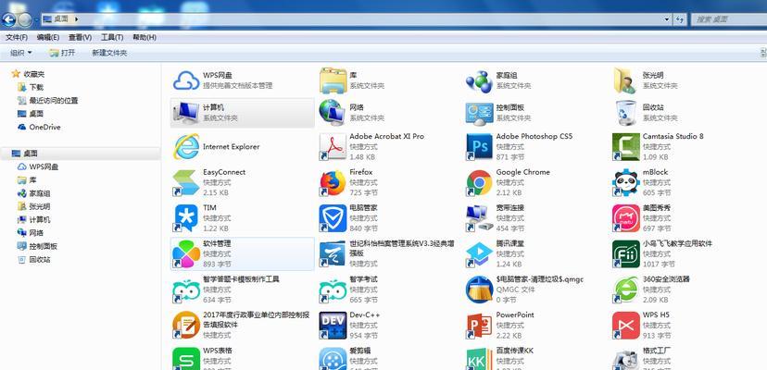Select the 格式工厂 shortcut icon
This screenshot has height=370, width=767.
coord(625,359)
